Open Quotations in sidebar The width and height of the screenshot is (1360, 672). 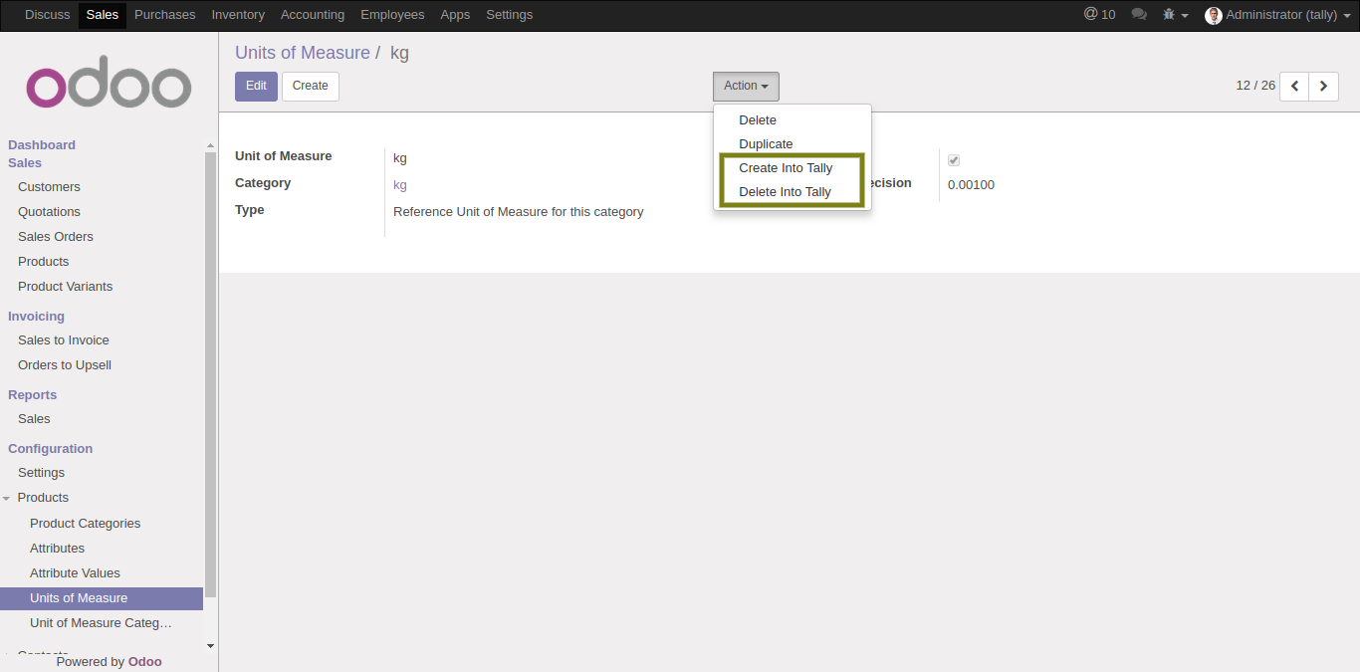[50, 212]
